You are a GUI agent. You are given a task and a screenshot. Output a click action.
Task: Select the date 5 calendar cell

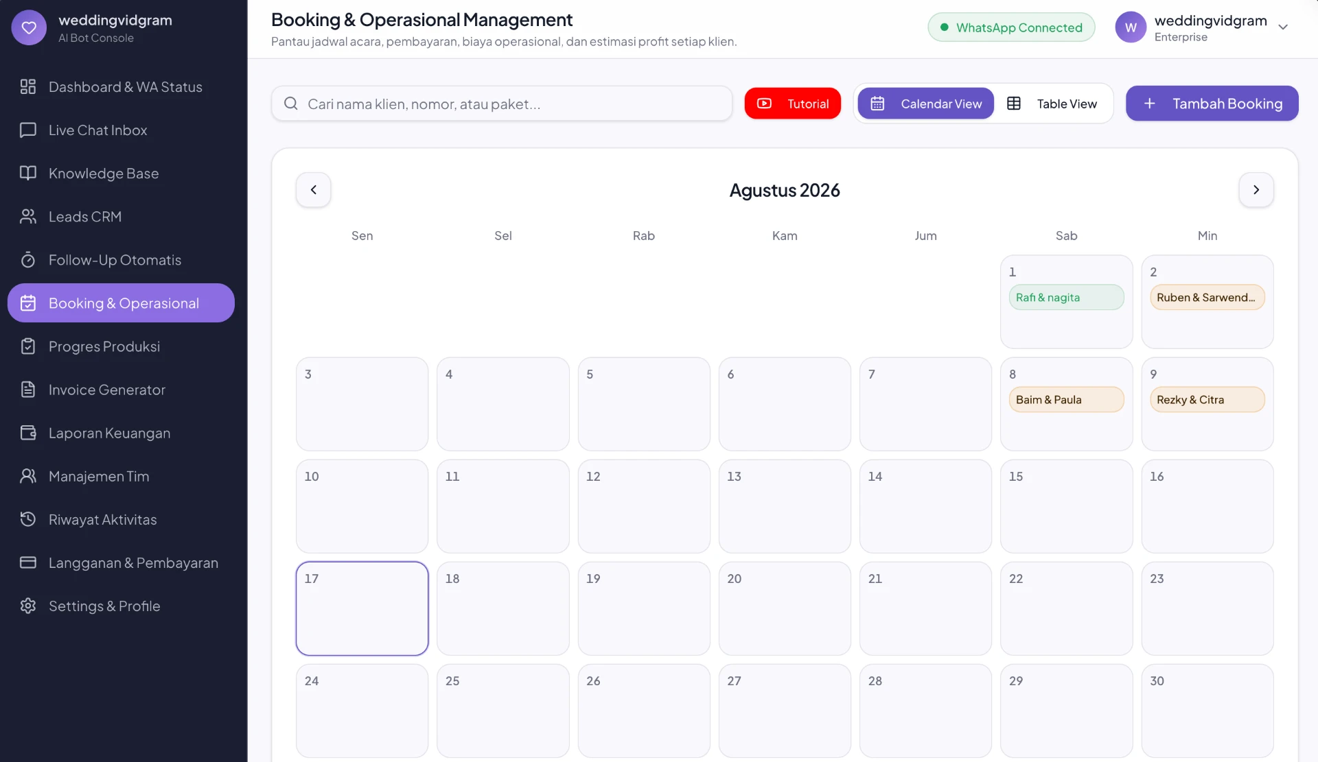pos(644,403)
